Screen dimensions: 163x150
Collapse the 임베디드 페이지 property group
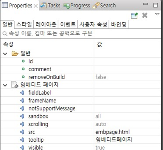click(5, 85)
